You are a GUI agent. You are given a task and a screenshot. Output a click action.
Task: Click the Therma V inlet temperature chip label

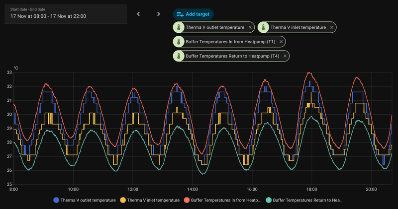pyautogui.click(x=298, y=27)
